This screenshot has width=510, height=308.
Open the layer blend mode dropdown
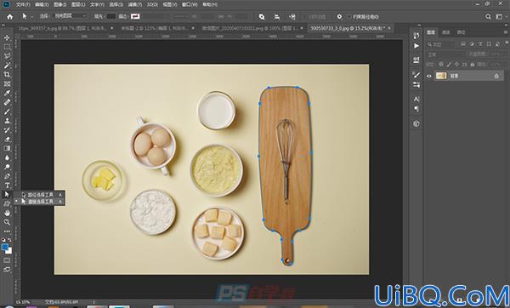click(446, 54)
